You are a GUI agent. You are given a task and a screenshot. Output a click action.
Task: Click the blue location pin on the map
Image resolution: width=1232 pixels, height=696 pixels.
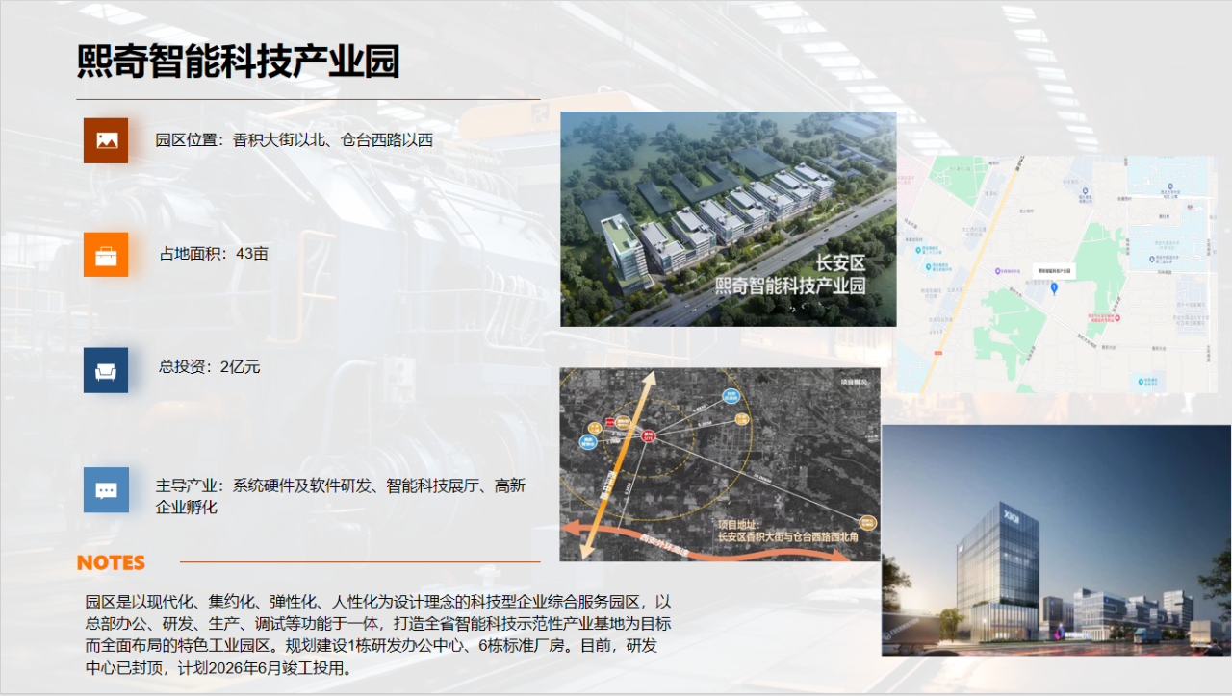point(1054,287)
